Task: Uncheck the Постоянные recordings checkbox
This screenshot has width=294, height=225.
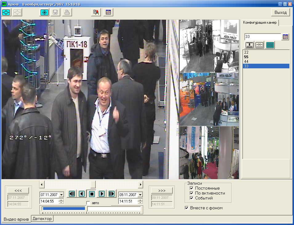Action: coord(191,188)
